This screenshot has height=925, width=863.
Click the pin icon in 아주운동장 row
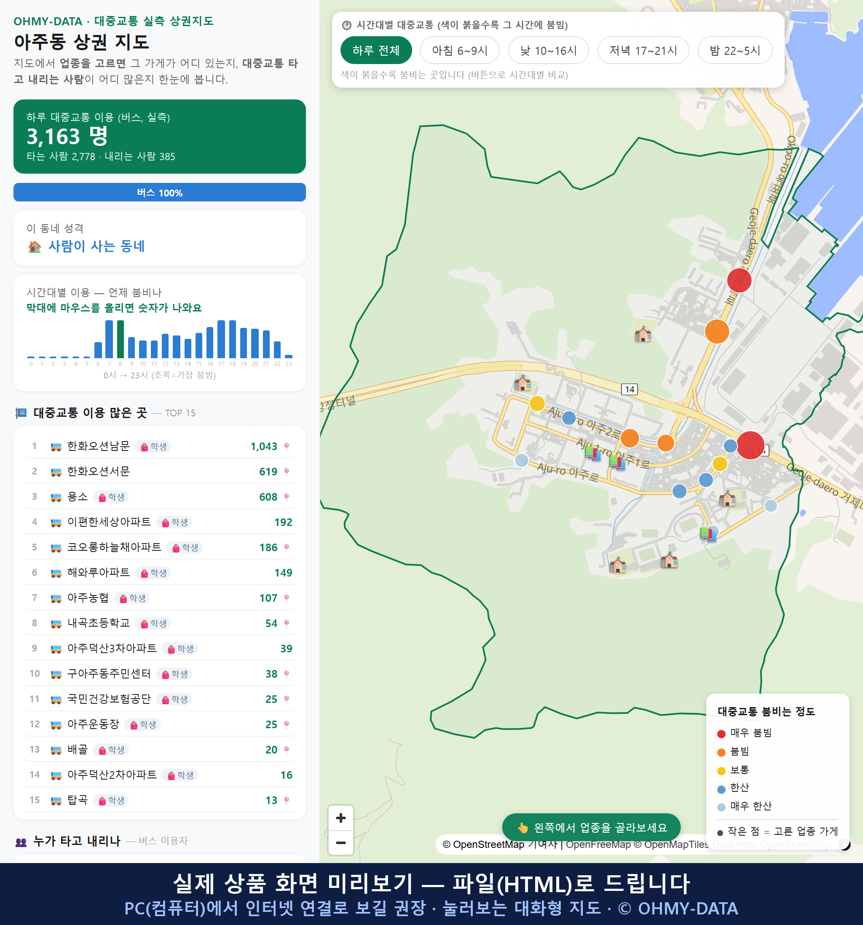[x=287, y=724]
